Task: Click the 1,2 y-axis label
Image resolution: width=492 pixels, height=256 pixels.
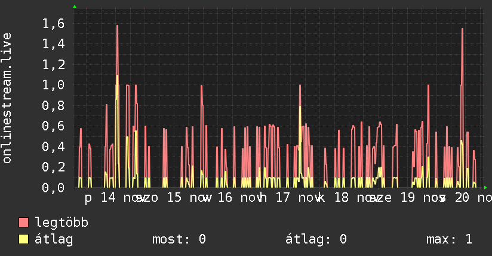Action: pos(53,65)
